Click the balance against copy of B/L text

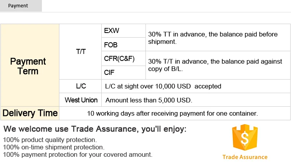click(x=213, y=65)
